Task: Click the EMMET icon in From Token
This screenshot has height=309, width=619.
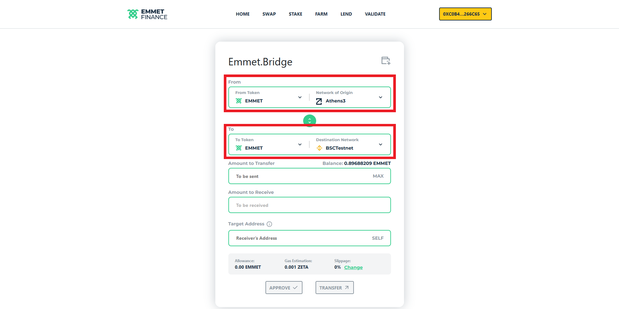Action: click(x=239, y=101)
